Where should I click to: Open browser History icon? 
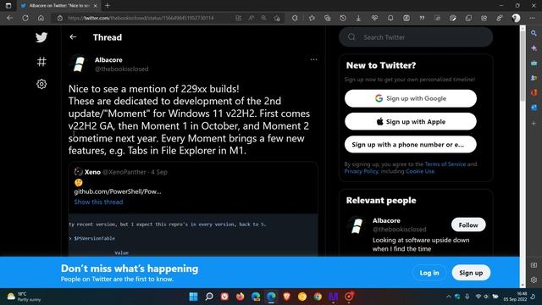click(343, 18)
